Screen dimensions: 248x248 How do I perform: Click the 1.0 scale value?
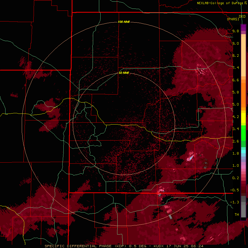click(x=236, y=166)
